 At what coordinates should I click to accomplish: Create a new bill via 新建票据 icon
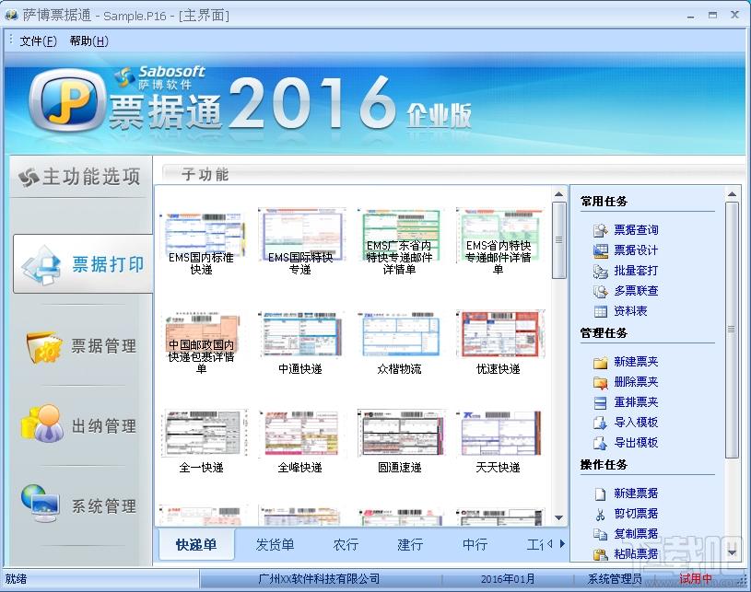click(x=600, y=493)
